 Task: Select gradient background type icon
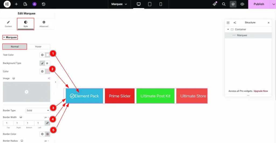[47, 63]
